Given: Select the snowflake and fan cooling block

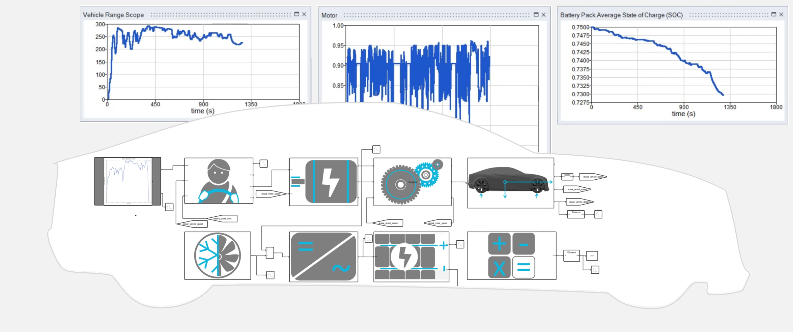Looking at the screenshot, I should tap(218, 255).
